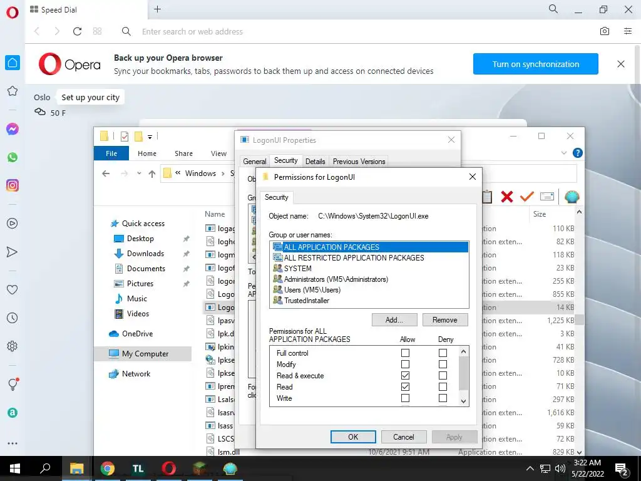Image resolution: width=641 pixels, height=481 pixels.
Task: Switch to Details tab in LogonUI Properties
Action: pos(315,162)
